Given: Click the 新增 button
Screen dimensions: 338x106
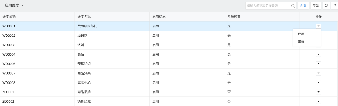Looking at the screenshot, I should click(303, 6).
